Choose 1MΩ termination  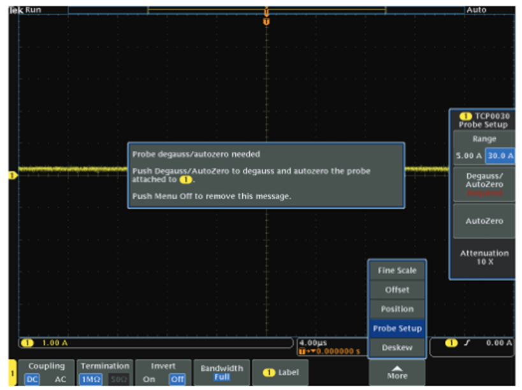coord(88,379)
